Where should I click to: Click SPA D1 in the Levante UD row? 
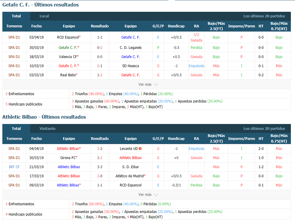coord(14,149)
